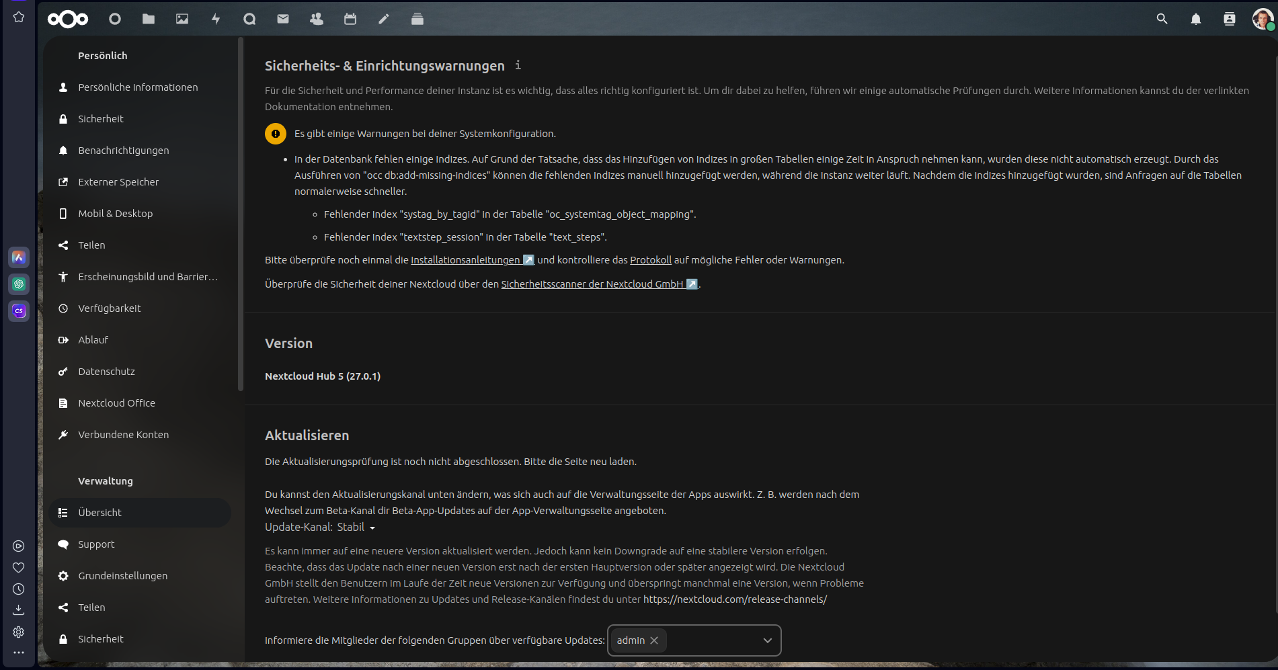Image resolution: width=1278 pixels, height=670 pixels.
Task: Open Verbundene Konten settings
Action: click(140, 435)
